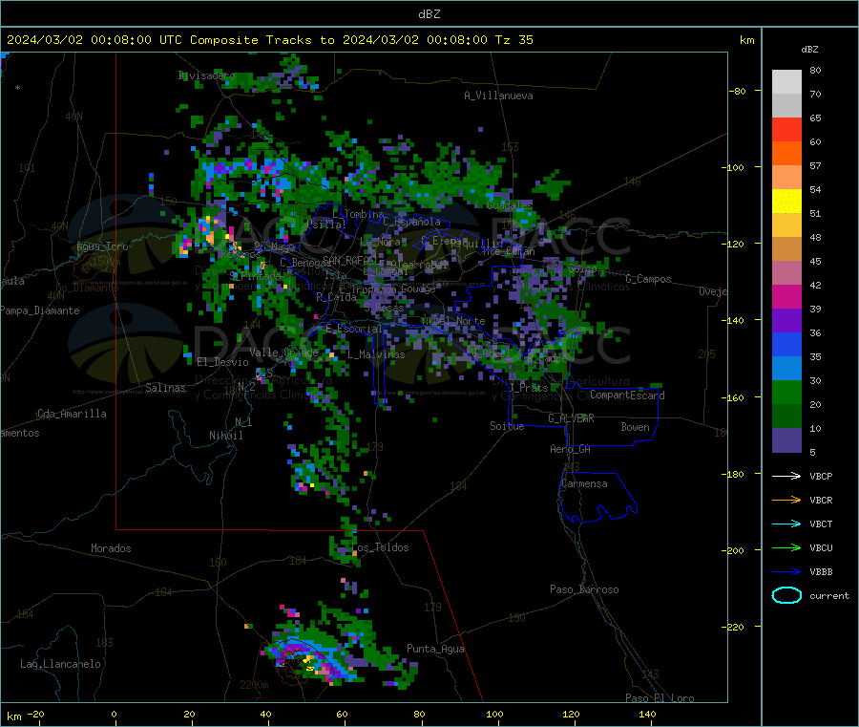Click the Aero_GA map label
The image size is (859, 727).
click(x=571, y=449)
